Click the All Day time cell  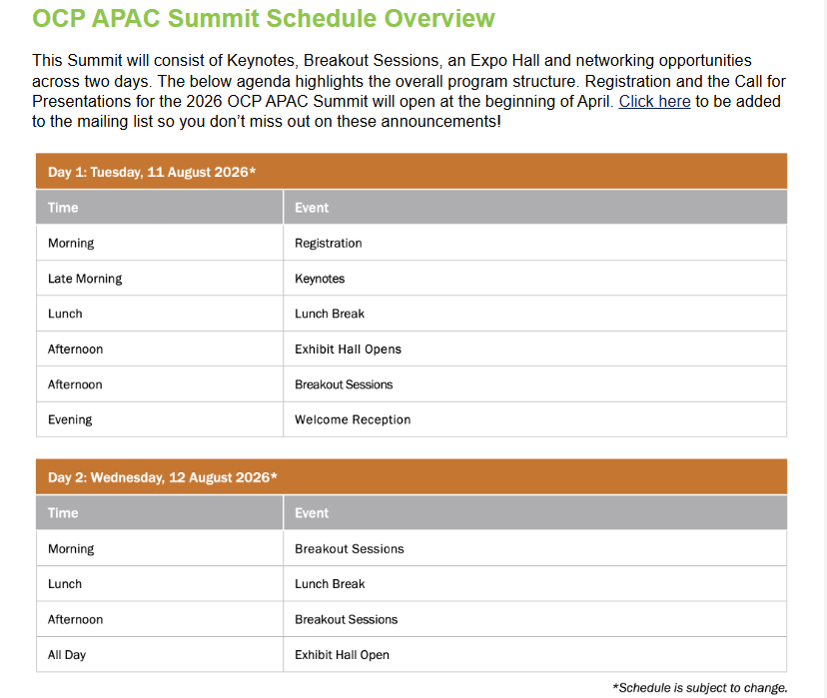coord(67,655)
